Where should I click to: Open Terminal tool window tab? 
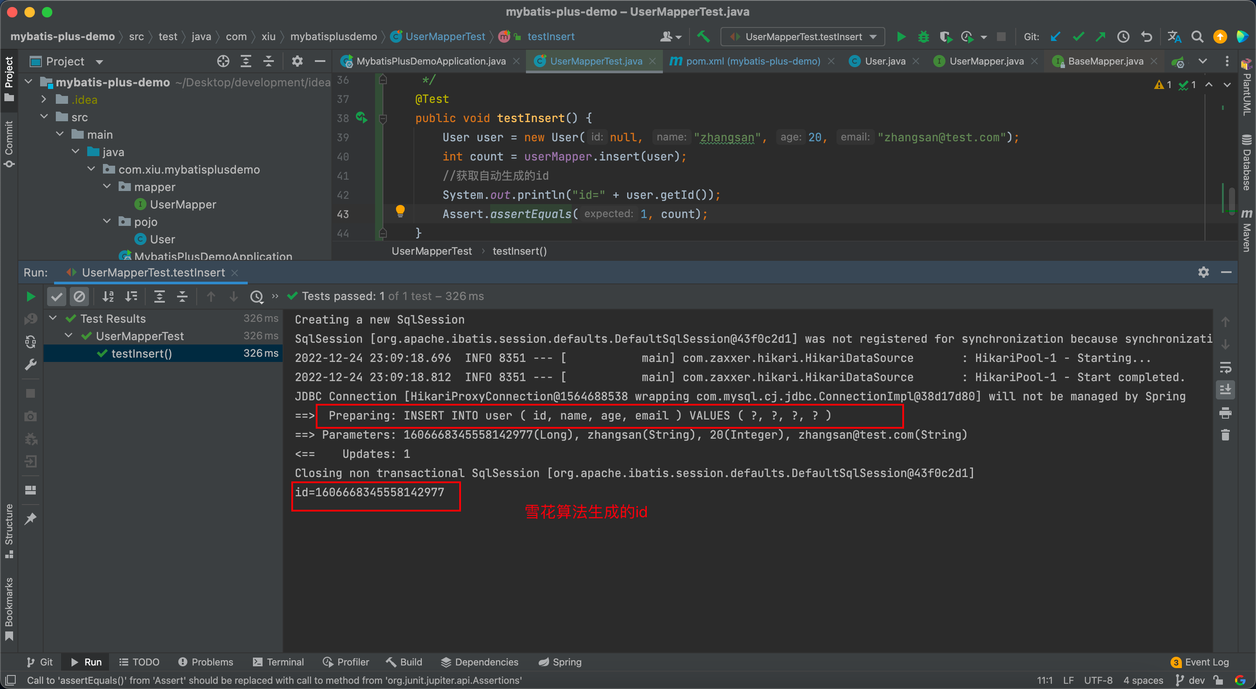278,662
